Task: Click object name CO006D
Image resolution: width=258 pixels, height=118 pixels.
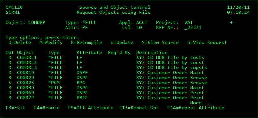Action: tap(26, 93)
